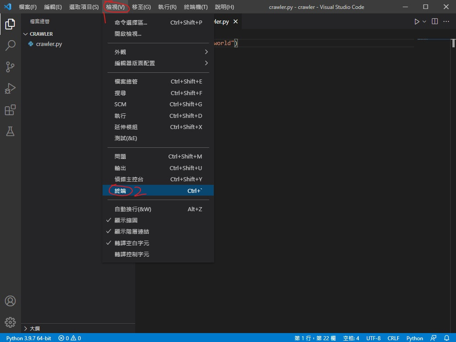Click Python language mode status

tap(415, 338)
